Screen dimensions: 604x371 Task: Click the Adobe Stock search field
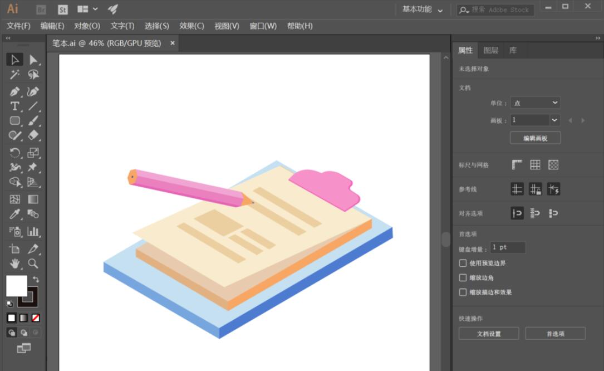(x=495, y=10)
